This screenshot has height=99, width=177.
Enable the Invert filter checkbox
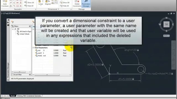[x=12, y=75]
